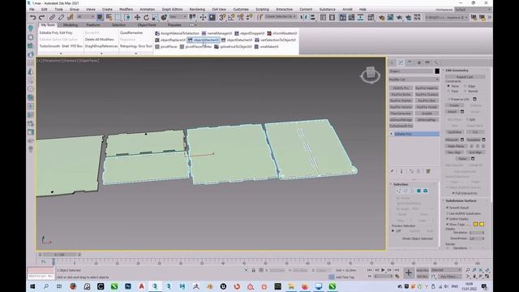Run the splineKnotToObjectUI script
The height and width of the screenshot is (292, 519).
point(233,47)
